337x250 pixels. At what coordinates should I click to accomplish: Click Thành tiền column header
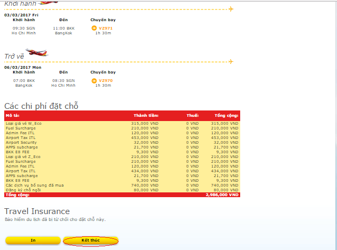[146, 116]
